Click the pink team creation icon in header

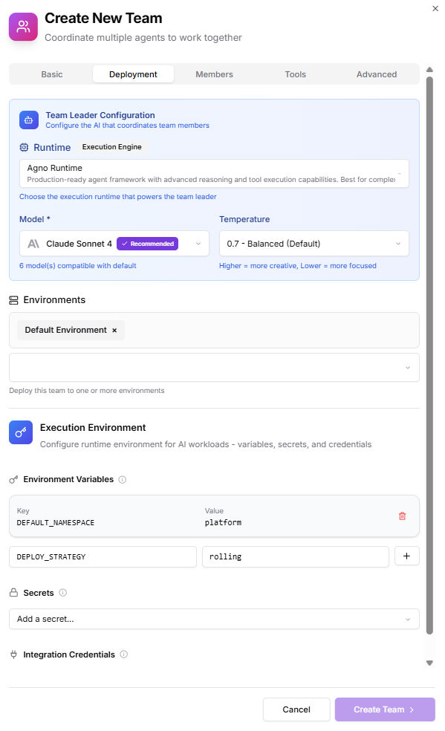[22, 27]
